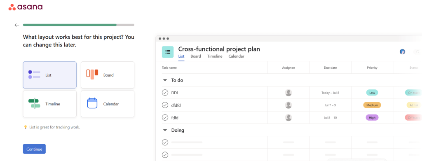Click the task name fdfd
422x161 pixels.
pyautogui.click(x=175, y=117)
